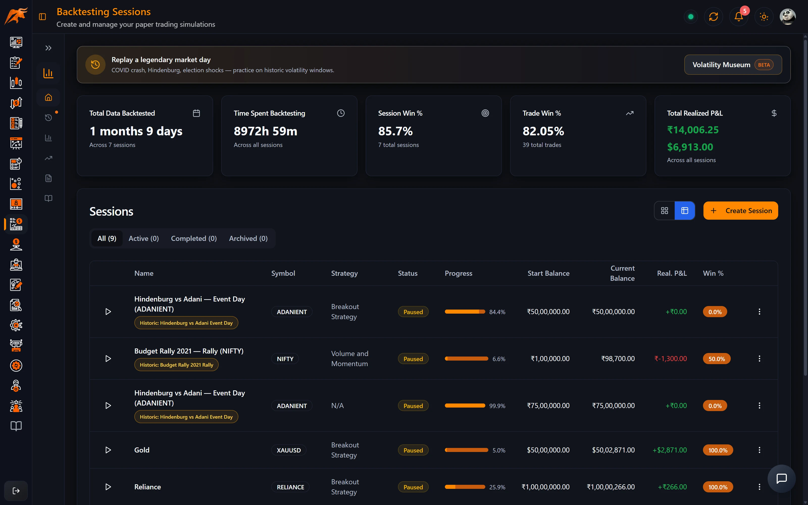Open notifications bell with 5 badge
The height and width of the screenshot is (505, 808).
coord(739,17)
